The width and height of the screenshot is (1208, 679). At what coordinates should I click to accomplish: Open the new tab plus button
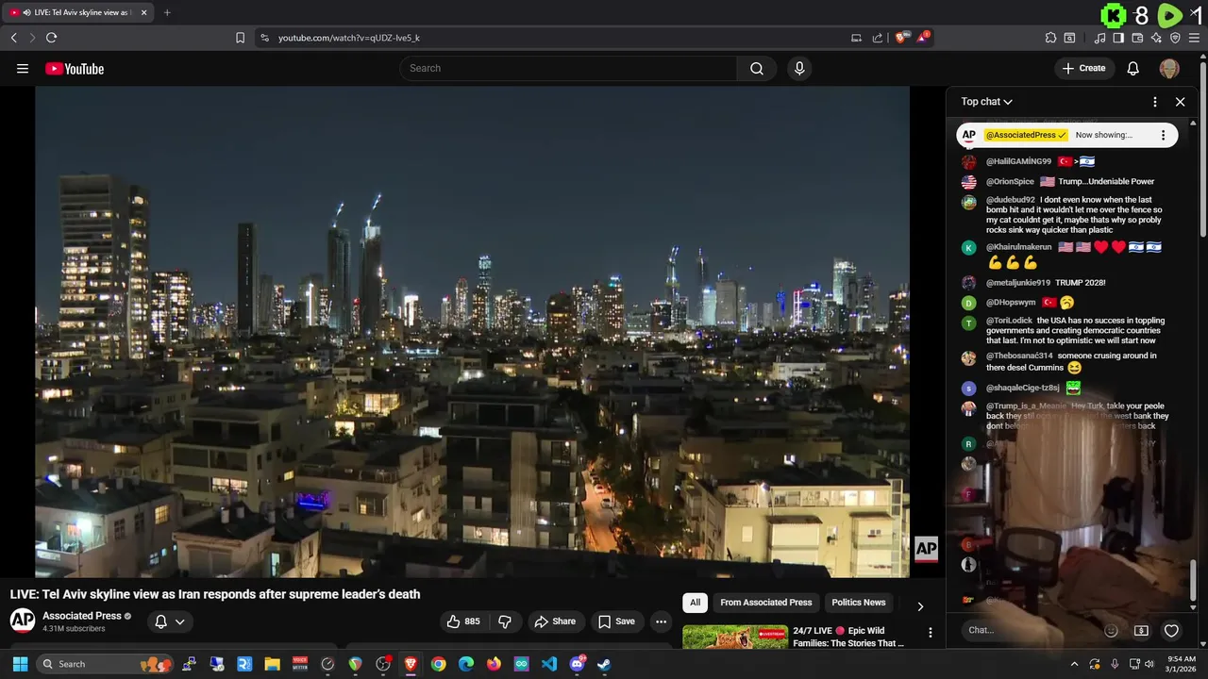167,12
